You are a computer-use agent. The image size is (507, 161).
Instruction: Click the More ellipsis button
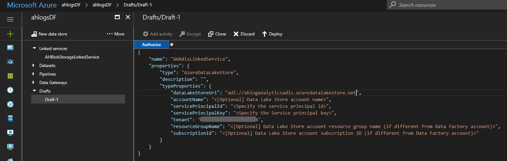coord(116,34)
